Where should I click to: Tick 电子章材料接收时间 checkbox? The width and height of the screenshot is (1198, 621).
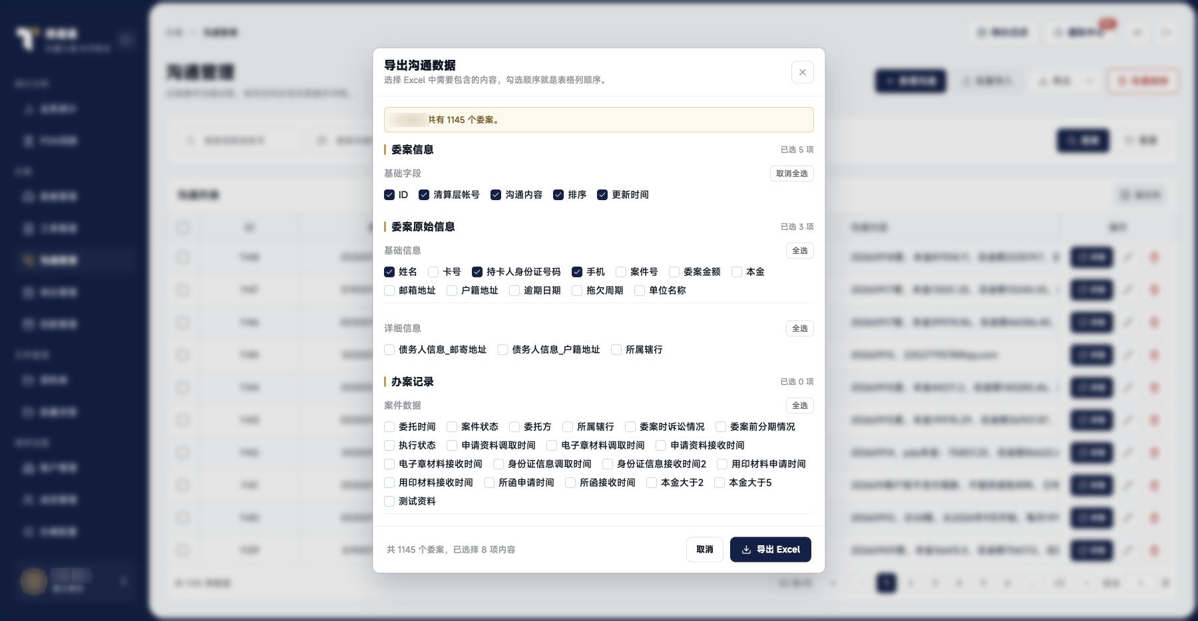389,464
